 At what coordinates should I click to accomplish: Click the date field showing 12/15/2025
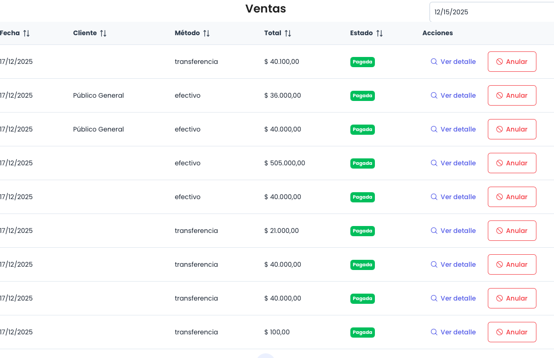[x=491, y=12]
